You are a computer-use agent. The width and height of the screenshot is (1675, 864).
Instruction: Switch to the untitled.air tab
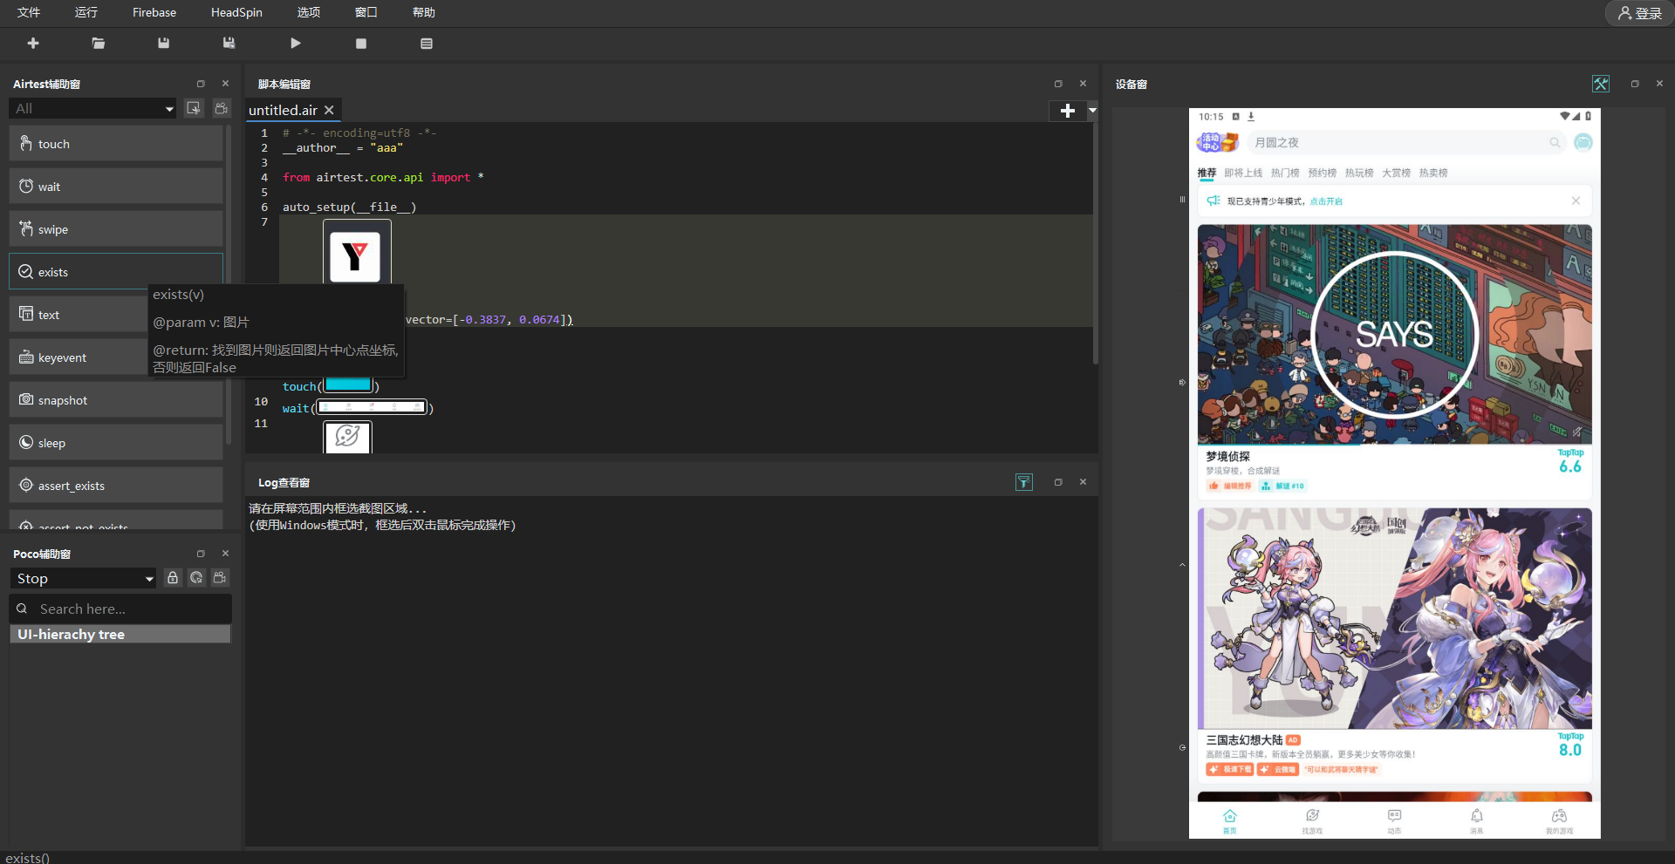(283, 111)
